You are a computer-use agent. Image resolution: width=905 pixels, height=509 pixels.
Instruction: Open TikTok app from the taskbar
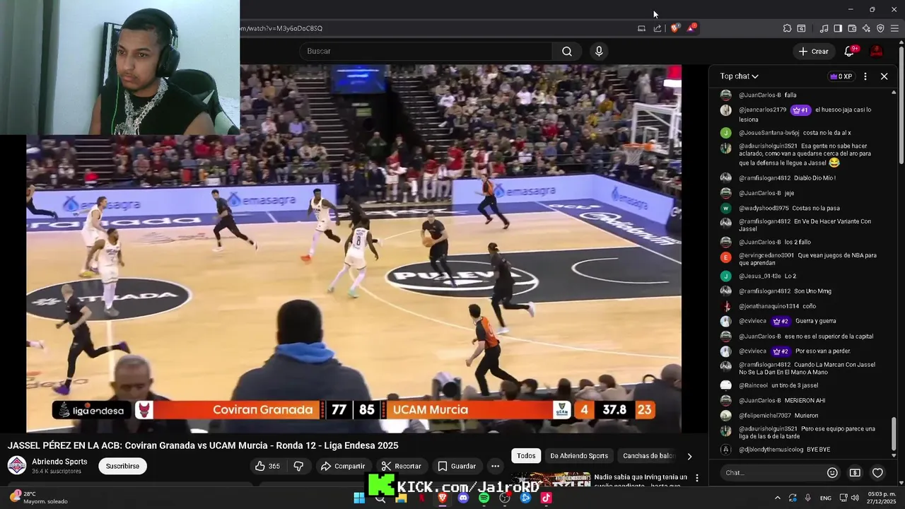click(x=546, y=498)
